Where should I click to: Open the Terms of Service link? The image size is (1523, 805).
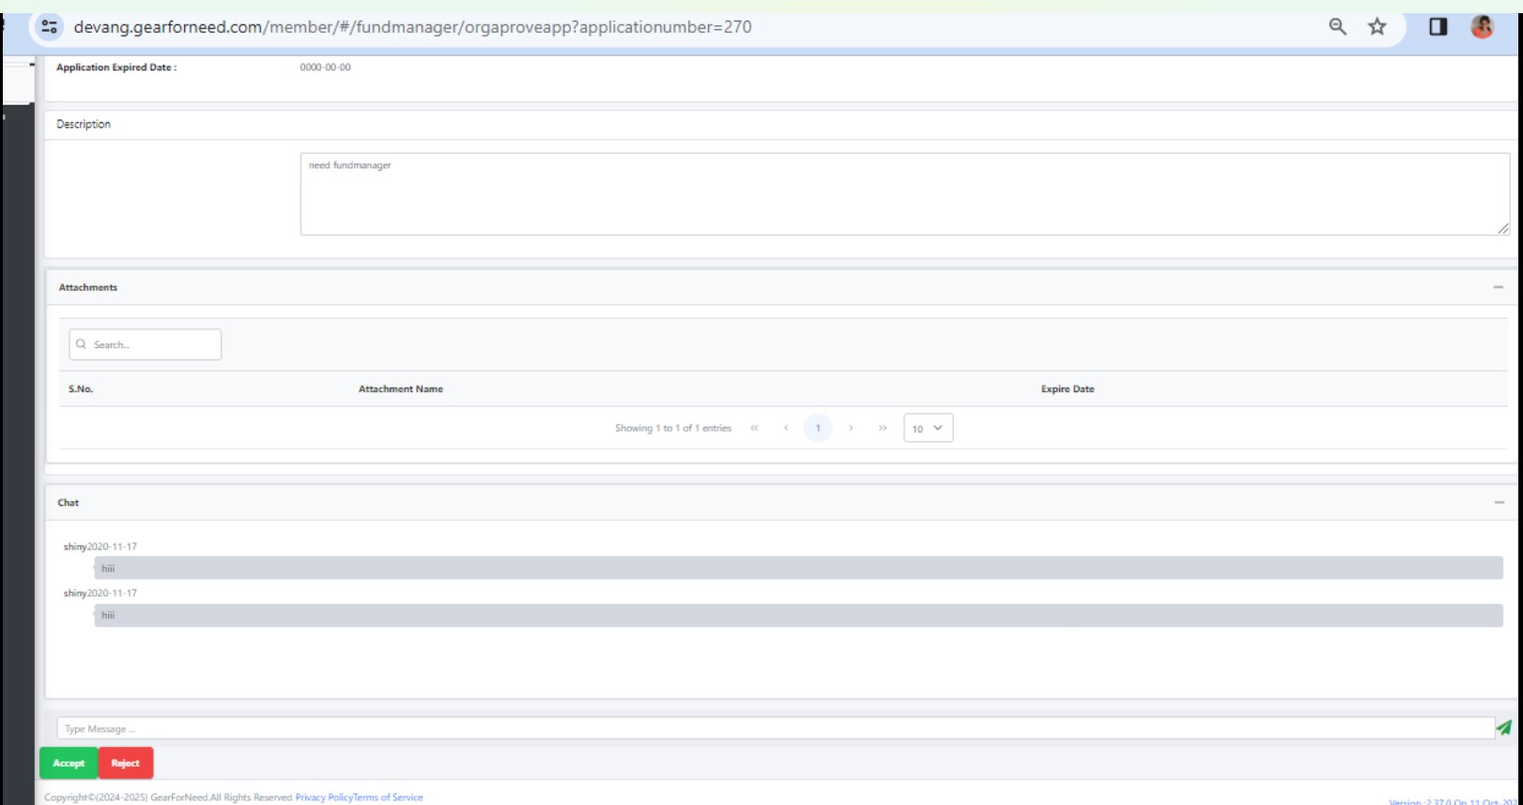click(x=388, y=797)
